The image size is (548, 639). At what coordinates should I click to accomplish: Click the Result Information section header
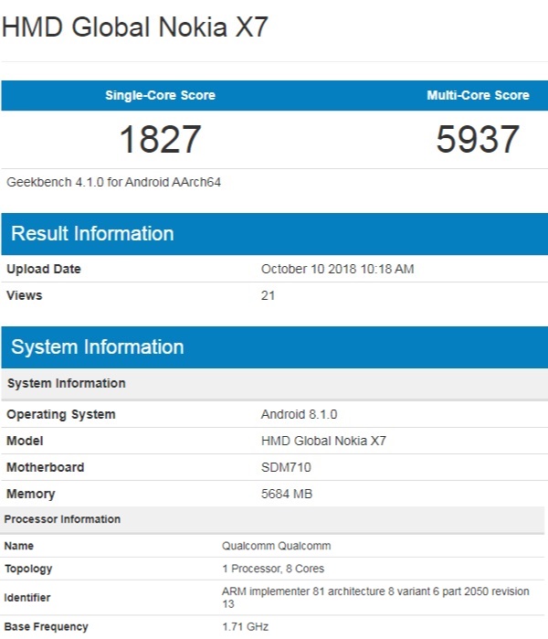pos(274,234)
